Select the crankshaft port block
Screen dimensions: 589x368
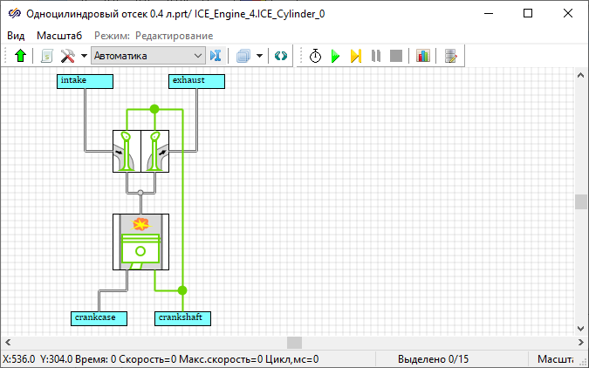click(182, 317)
